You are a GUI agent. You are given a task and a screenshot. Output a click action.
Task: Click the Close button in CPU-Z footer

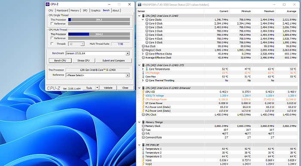126,88
